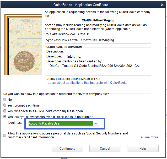Click the Sync CashFlow Central application name
Viewport: 167px width, 159px height.
80,40
